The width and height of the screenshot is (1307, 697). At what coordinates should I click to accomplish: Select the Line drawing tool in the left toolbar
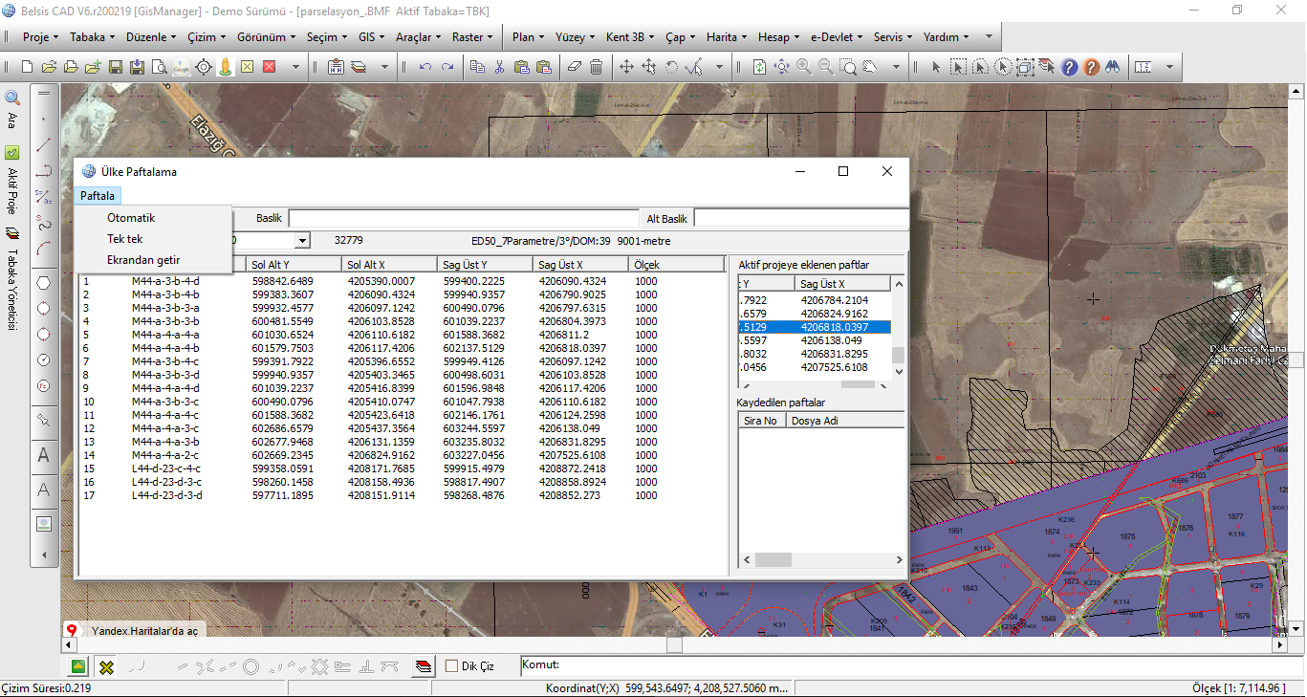(x=43, y=145)
